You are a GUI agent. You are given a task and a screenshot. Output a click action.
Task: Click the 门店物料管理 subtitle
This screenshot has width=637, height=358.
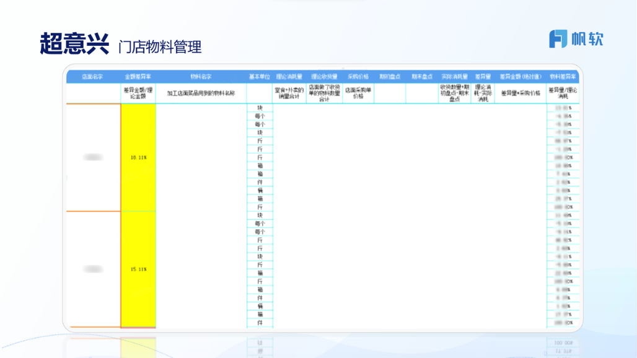click(x=160, y=47)
